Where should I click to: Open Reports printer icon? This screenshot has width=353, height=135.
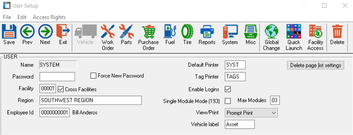click(207, 32)
